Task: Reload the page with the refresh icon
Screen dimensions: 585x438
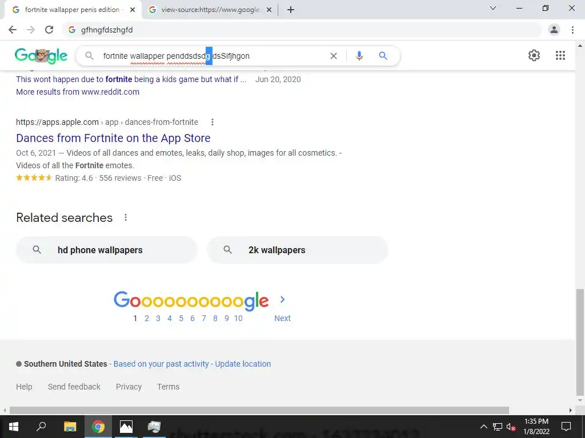Action: (49, 30)
